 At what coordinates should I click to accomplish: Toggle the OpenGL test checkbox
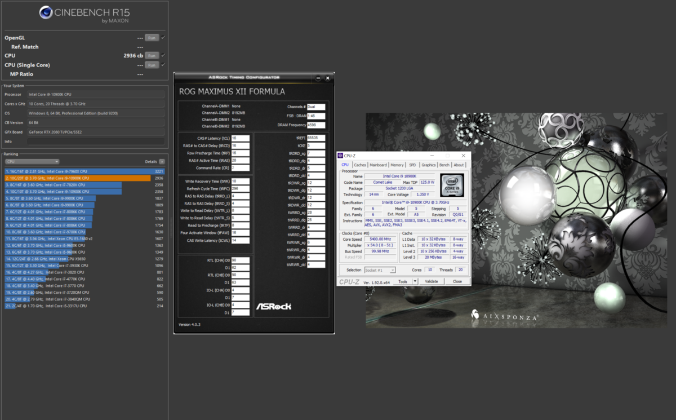(163, 38)
